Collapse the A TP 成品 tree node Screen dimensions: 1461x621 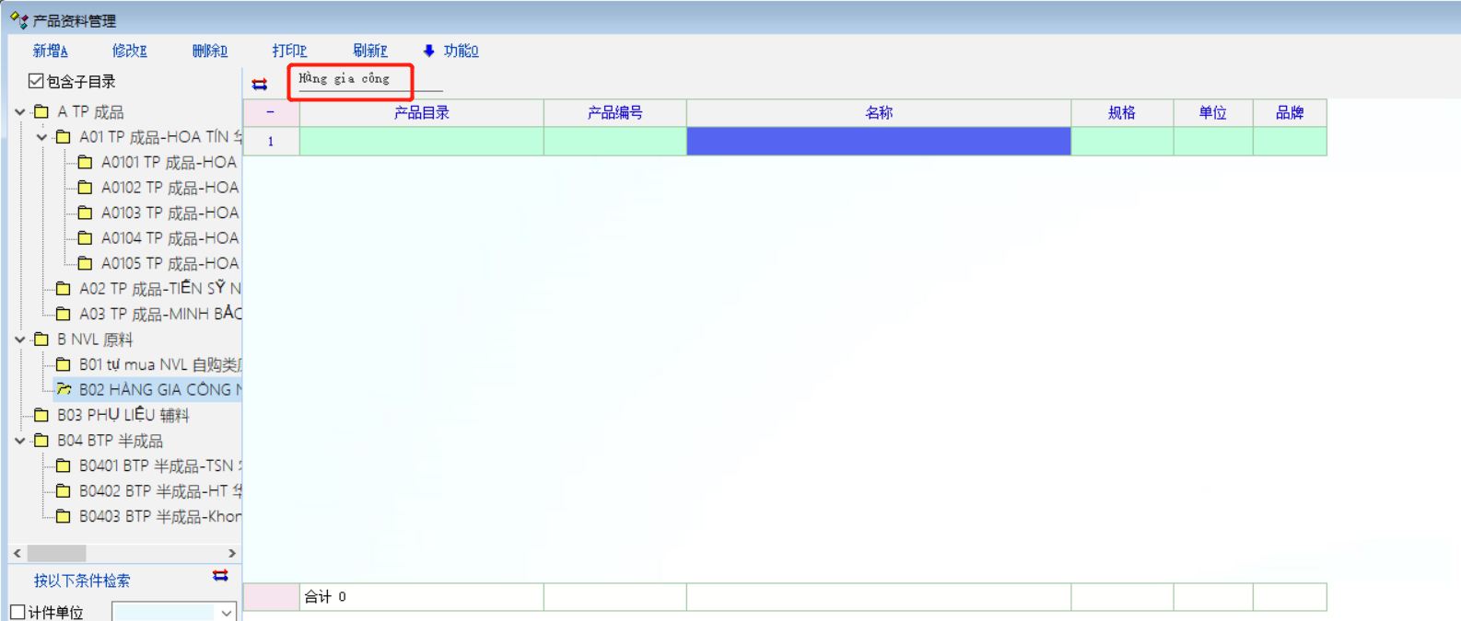click(x=20, y=111)
